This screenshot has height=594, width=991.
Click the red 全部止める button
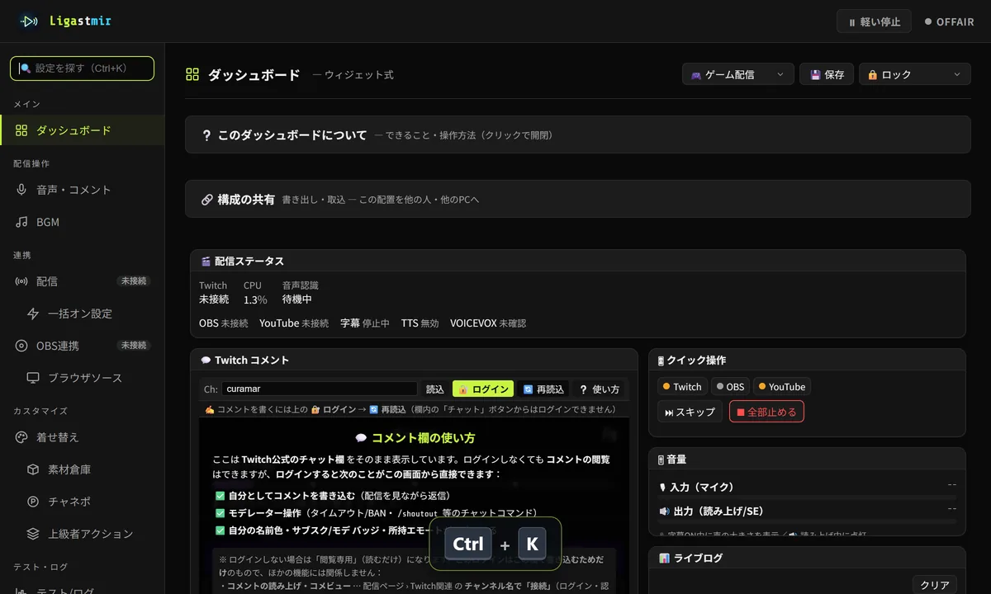[766, 412]
